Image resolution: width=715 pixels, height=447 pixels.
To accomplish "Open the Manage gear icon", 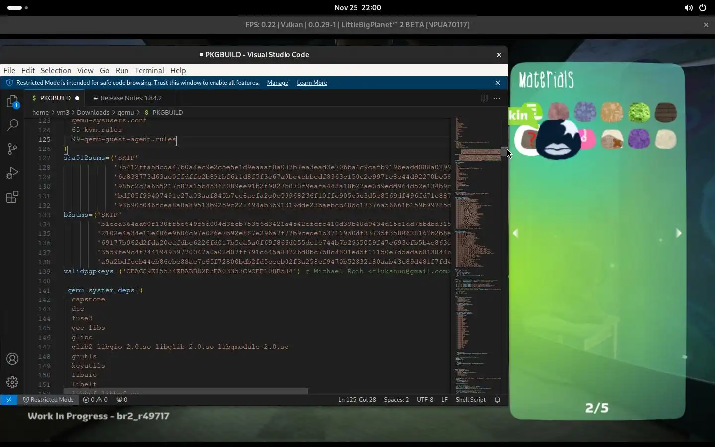I will (x=12, y=382).
